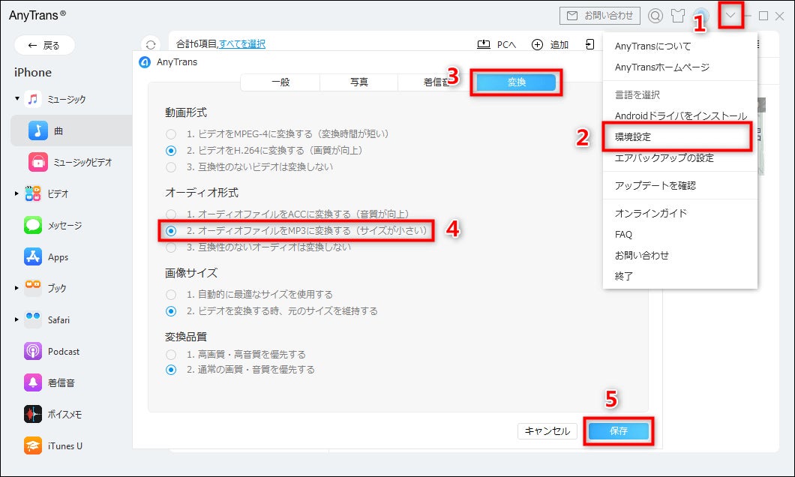The image size is (795, 477).
Task: Open the Apps store icon
Action: coord(33,257)
